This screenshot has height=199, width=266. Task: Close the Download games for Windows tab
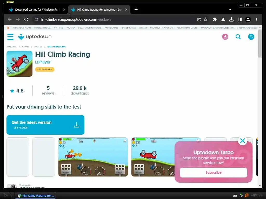click(x=64, y=10)
